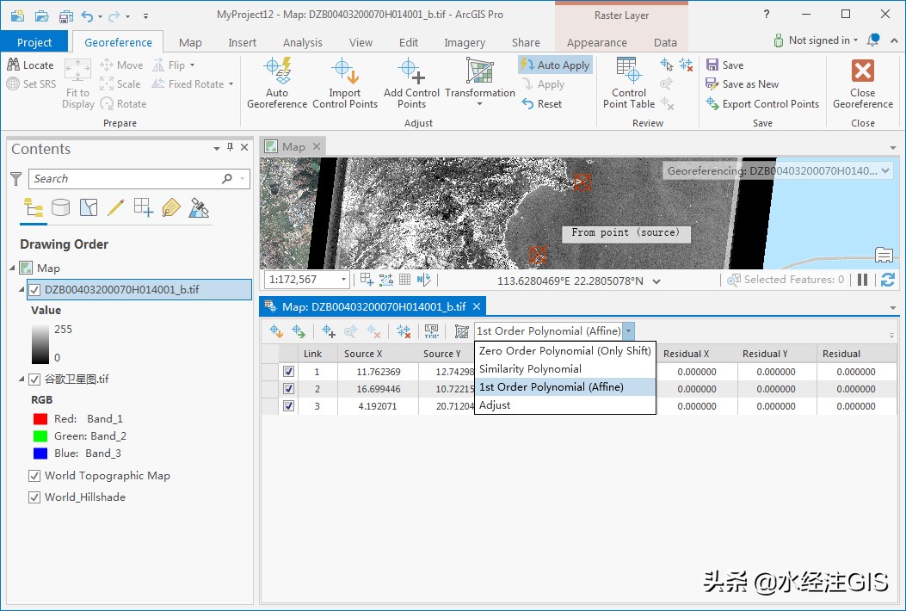The width and height of the screenshot is (906, 611).
Task: Open the notifications bell icon
Action: tap(873, 40)
